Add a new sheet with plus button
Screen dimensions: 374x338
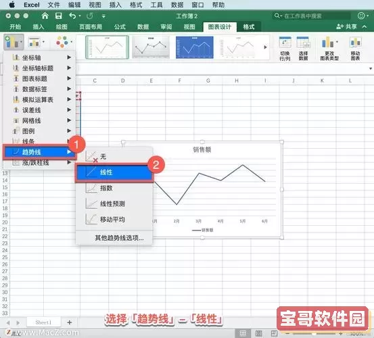70,322
